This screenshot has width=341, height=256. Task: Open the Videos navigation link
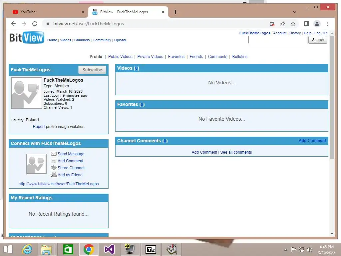pos(66,40)
